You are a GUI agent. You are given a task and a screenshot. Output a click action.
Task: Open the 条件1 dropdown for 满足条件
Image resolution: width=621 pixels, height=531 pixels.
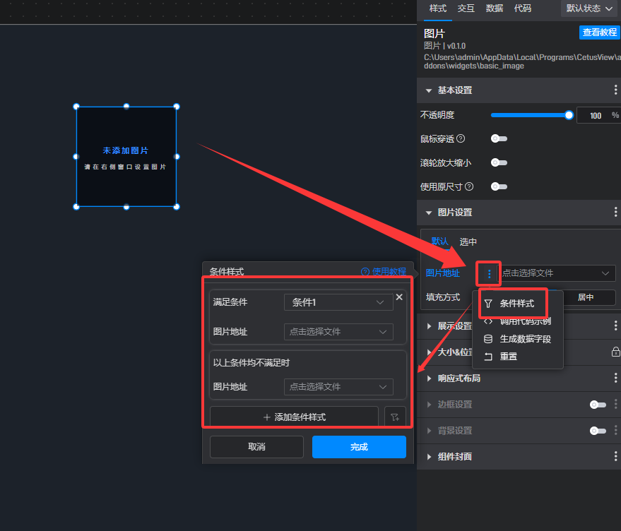click(338, 302)
